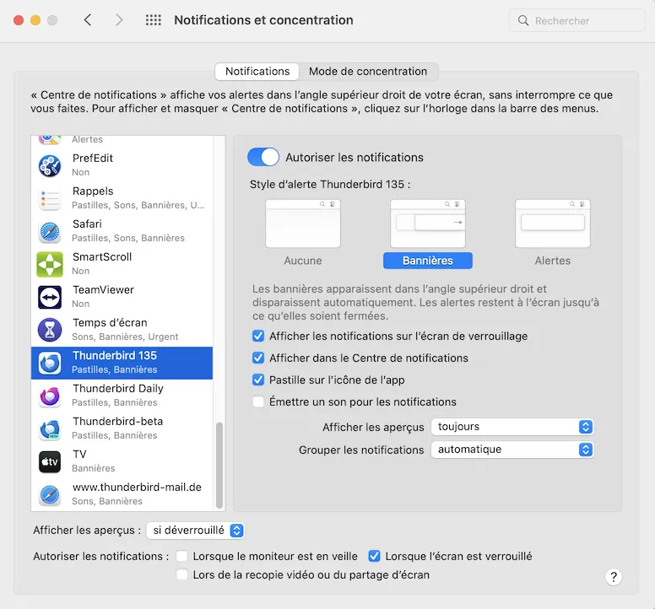Switch to Mode de concentration tab
655x609 pixels.
(x=368, y=72)
